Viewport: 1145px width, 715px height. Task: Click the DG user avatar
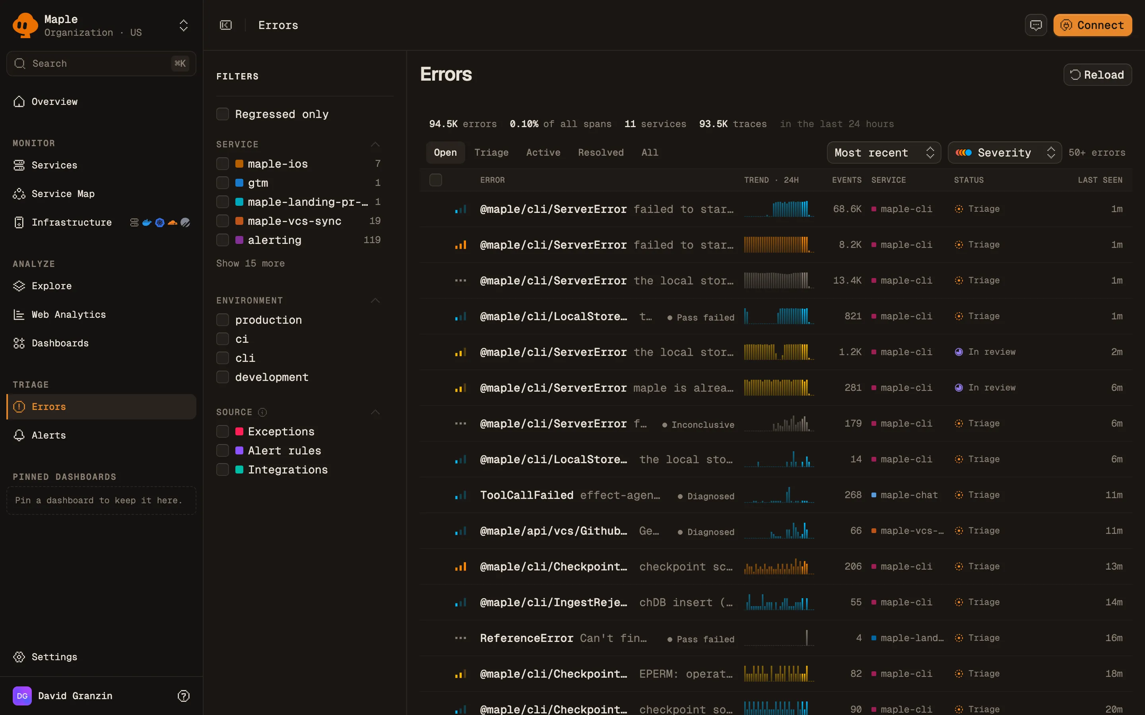[x=22, y=696]
